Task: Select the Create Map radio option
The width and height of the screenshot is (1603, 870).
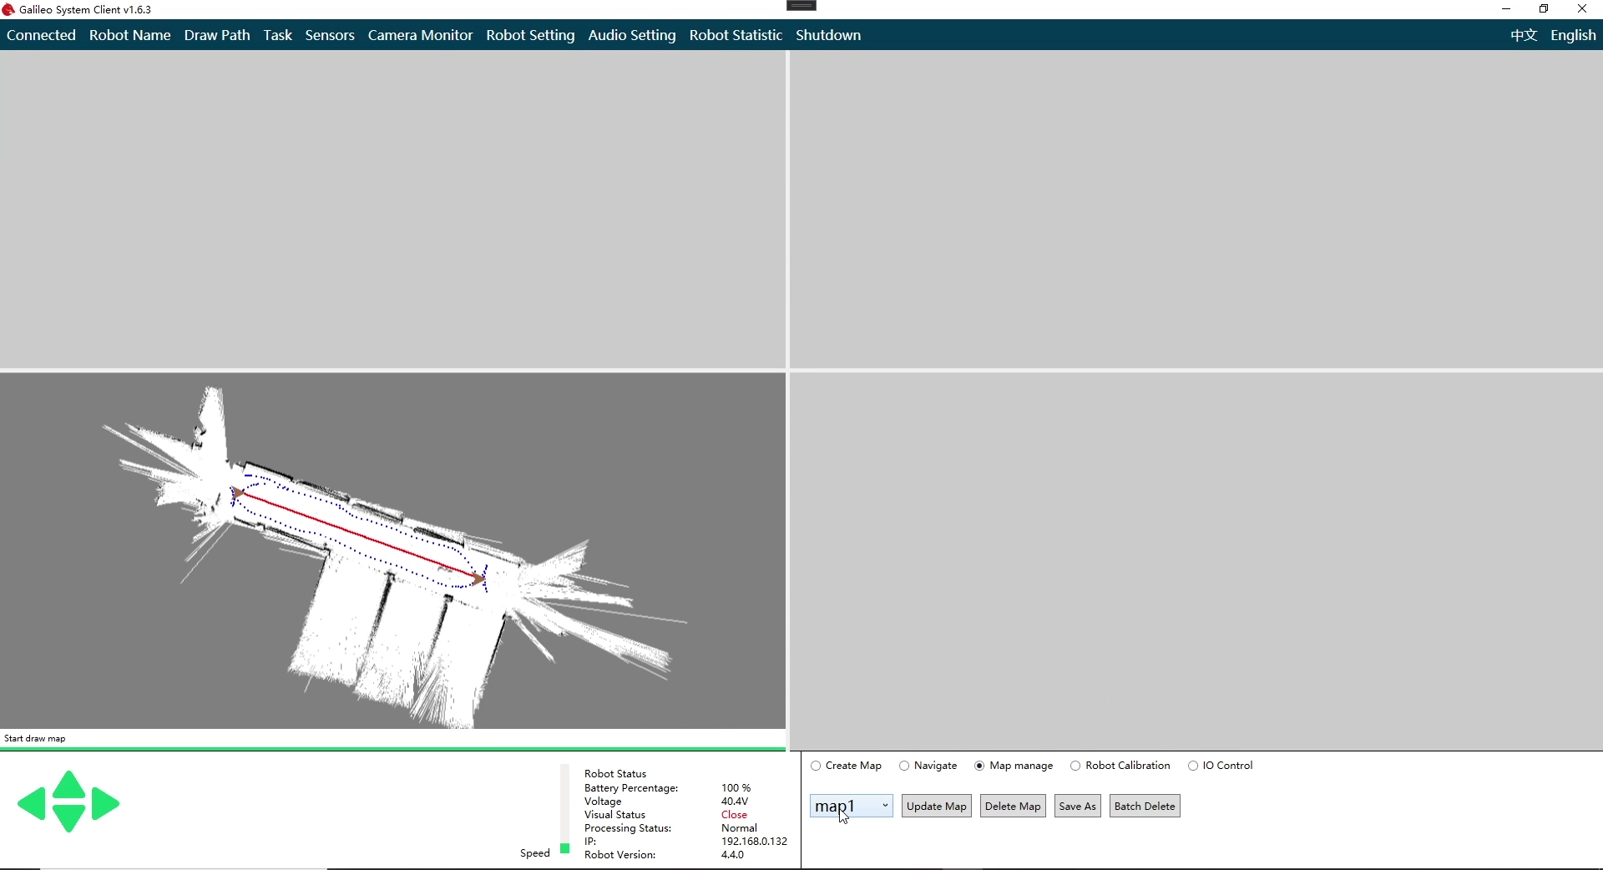Action: (816, 766)
